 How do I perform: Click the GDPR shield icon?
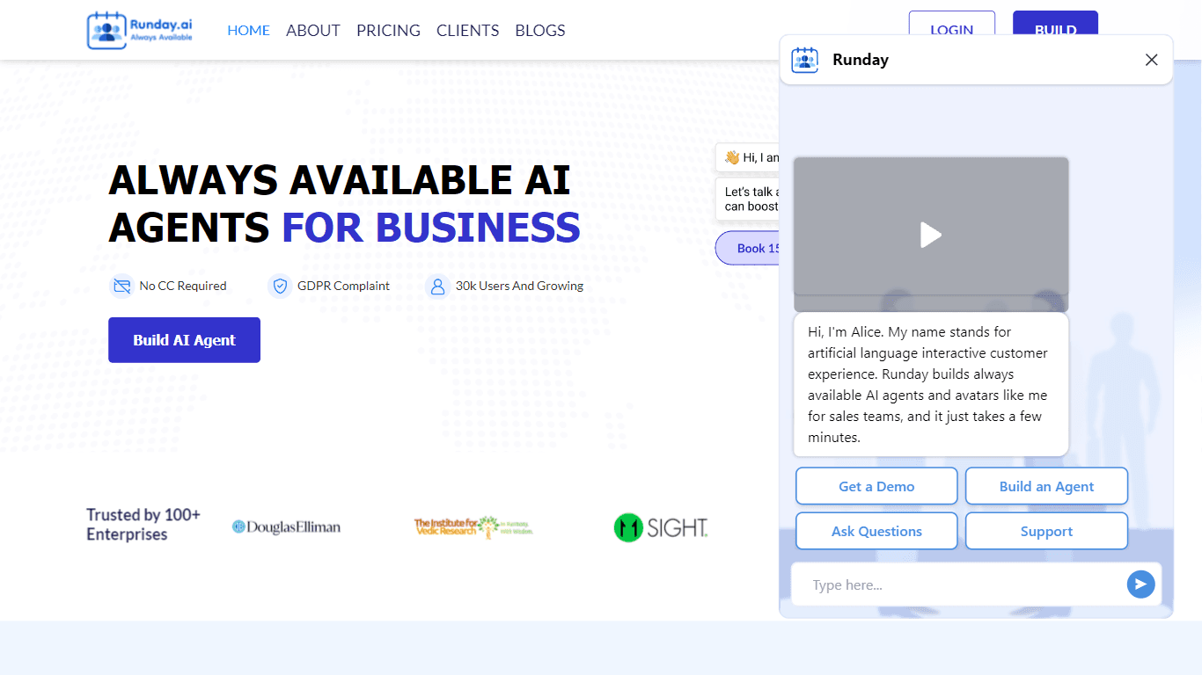[280, 286]
